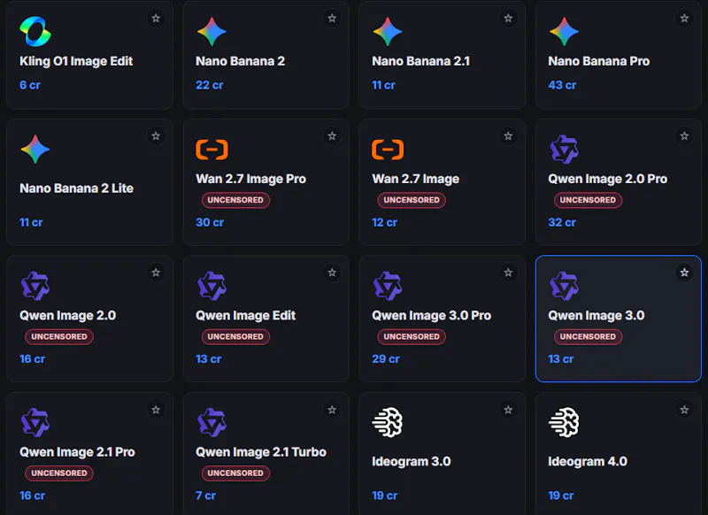Favorite Kling O1 Image Edit with its star
Viewport: 708px width, 515px height.
pyautogui.click(x=156, y=18)
